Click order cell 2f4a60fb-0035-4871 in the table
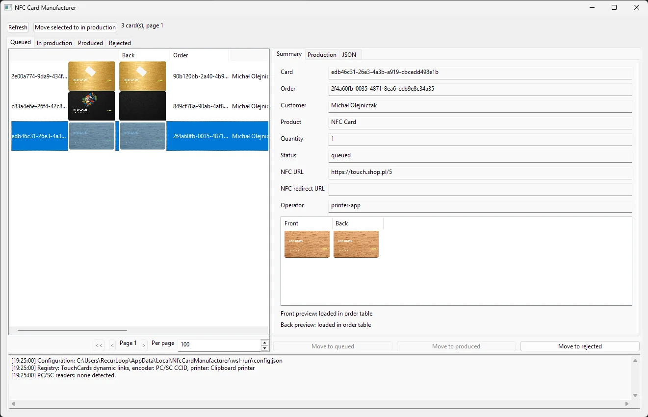The width and height of the screenshot is (648, 417). tap(201, 136)
